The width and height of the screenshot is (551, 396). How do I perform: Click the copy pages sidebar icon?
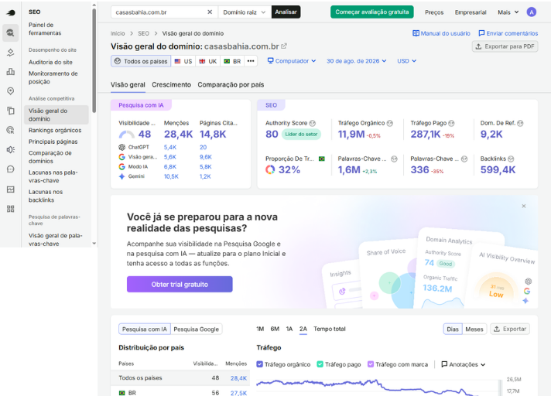[x=11, y=111]
